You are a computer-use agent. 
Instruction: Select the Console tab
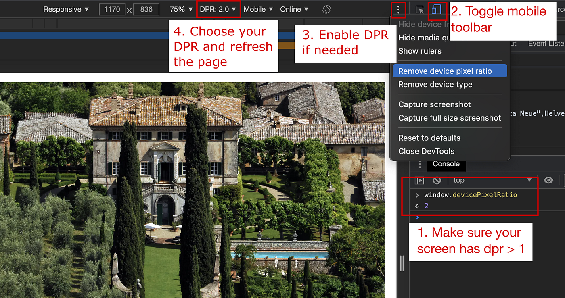(446, 164)
